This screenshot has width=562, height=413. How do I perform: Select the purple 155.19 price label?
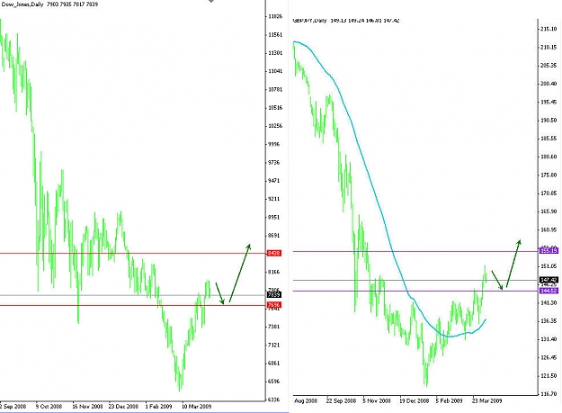click(x=549, y=250)
